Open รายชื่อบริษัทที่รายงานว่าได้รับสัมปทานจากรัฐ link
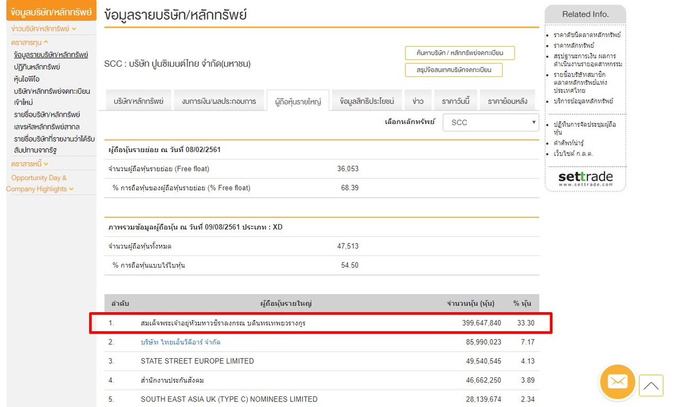 [54, 144]
